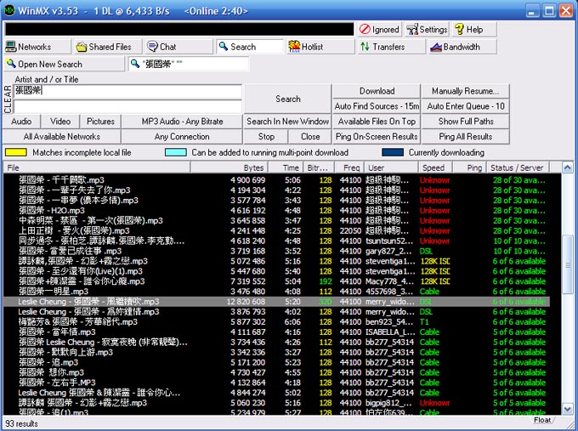Select the existing 張國榮 search tab
Screen dimensions: 578x431
tap(189, 64)
